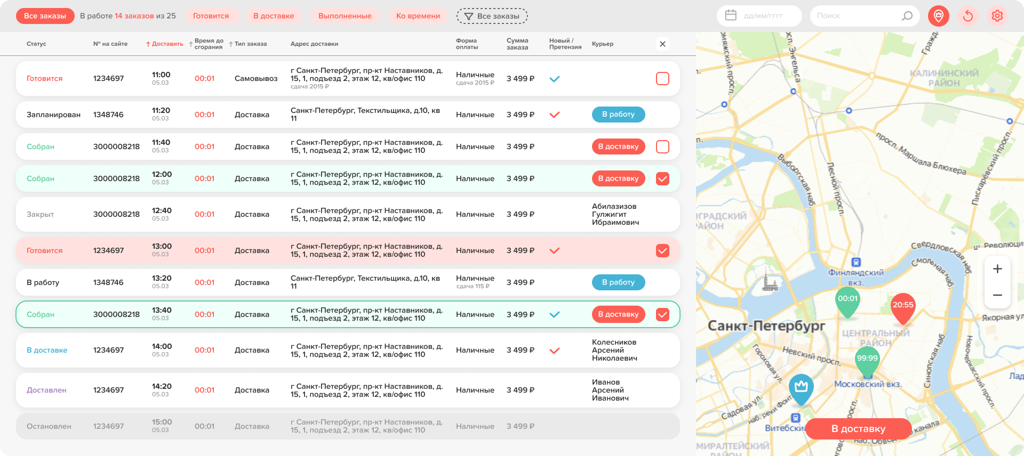Image resolution: width=1024 pixels, height=456 pixels.
Task: Toggle checkbox on the 11:40 Собран order
Action: (x=662, y=146)
